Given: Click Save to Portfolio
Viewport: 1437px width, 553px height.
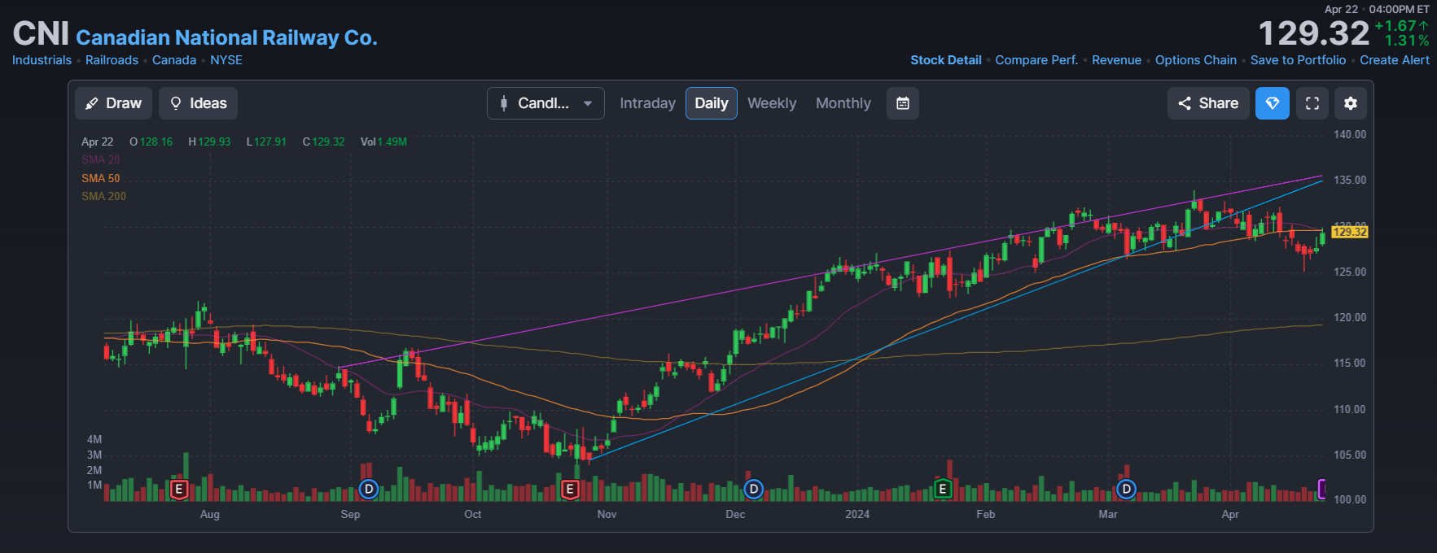Looking at the screenshot, I should (1298, 60).
